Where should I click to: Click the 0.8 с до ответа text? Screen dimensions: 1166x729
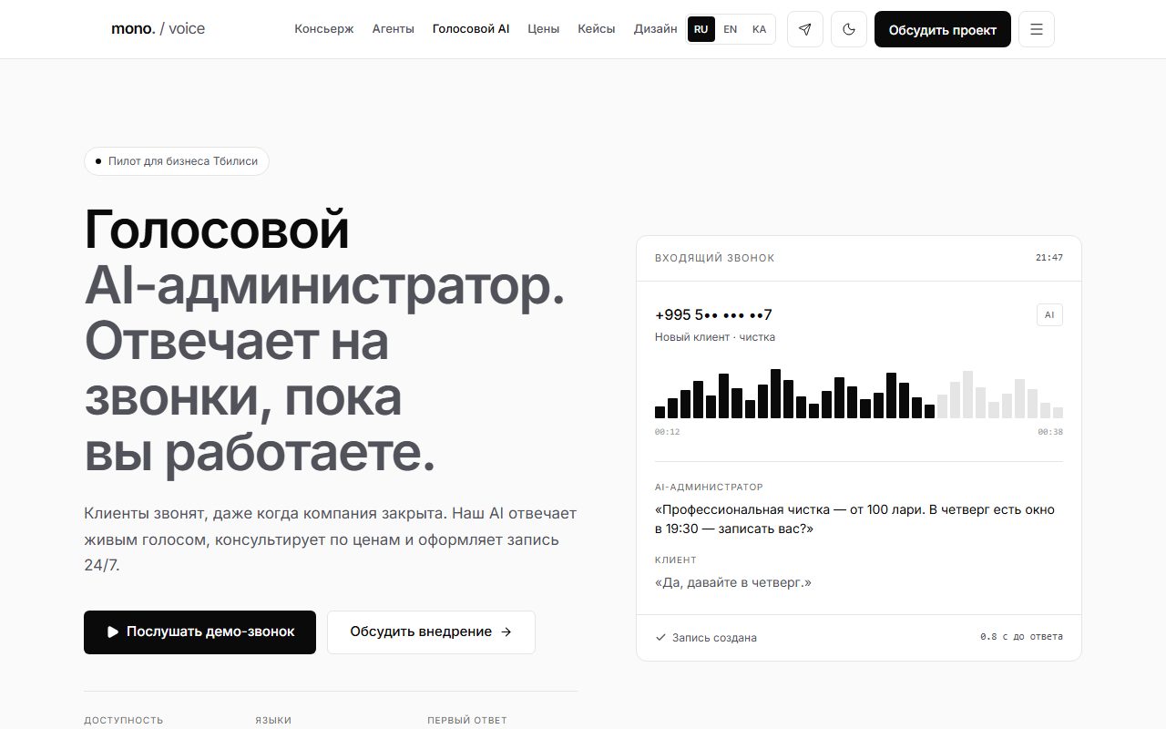[x=1021, y=637]
